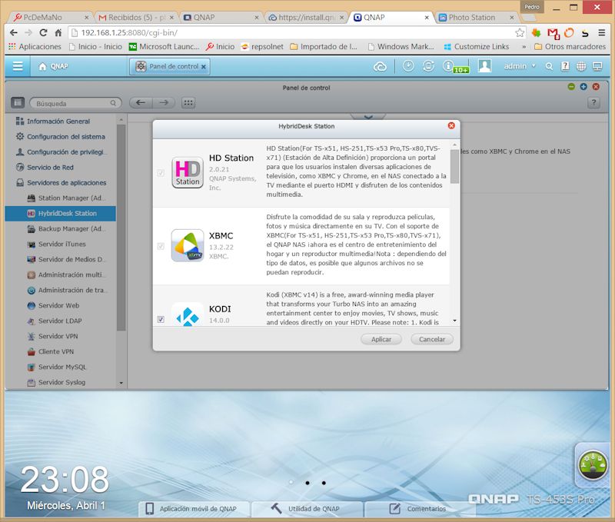615x522 pixels.
Task: Open background tasks clock icon
Action: [408, 66]
